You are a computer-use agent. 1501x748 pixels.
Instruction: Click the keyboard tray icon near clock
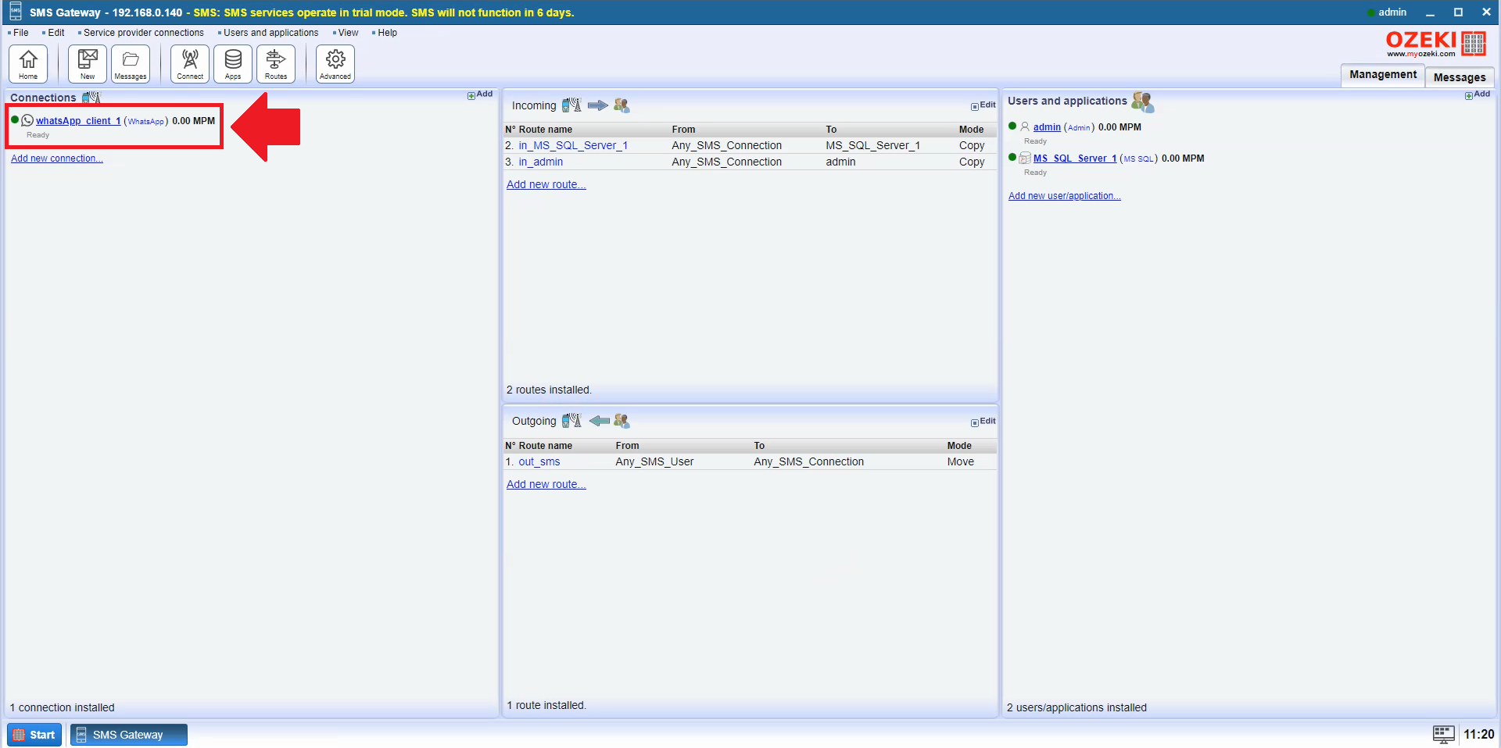click(1443, 734)
